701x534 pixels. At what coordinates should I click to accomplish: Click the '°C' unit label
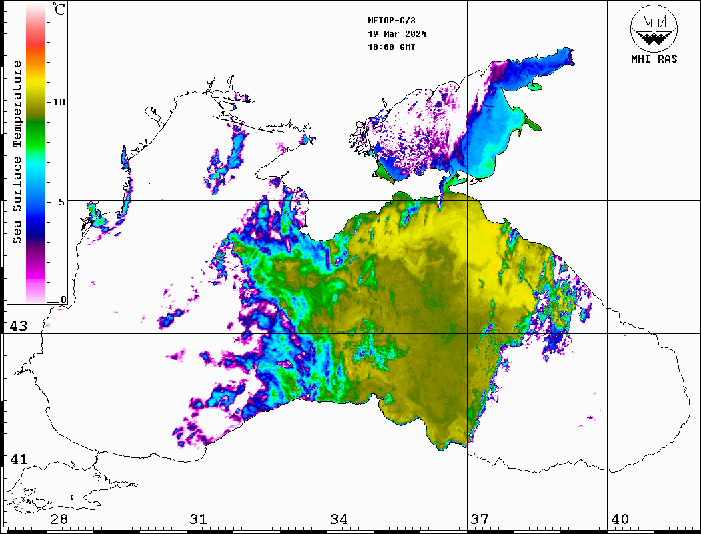[59, 9]
